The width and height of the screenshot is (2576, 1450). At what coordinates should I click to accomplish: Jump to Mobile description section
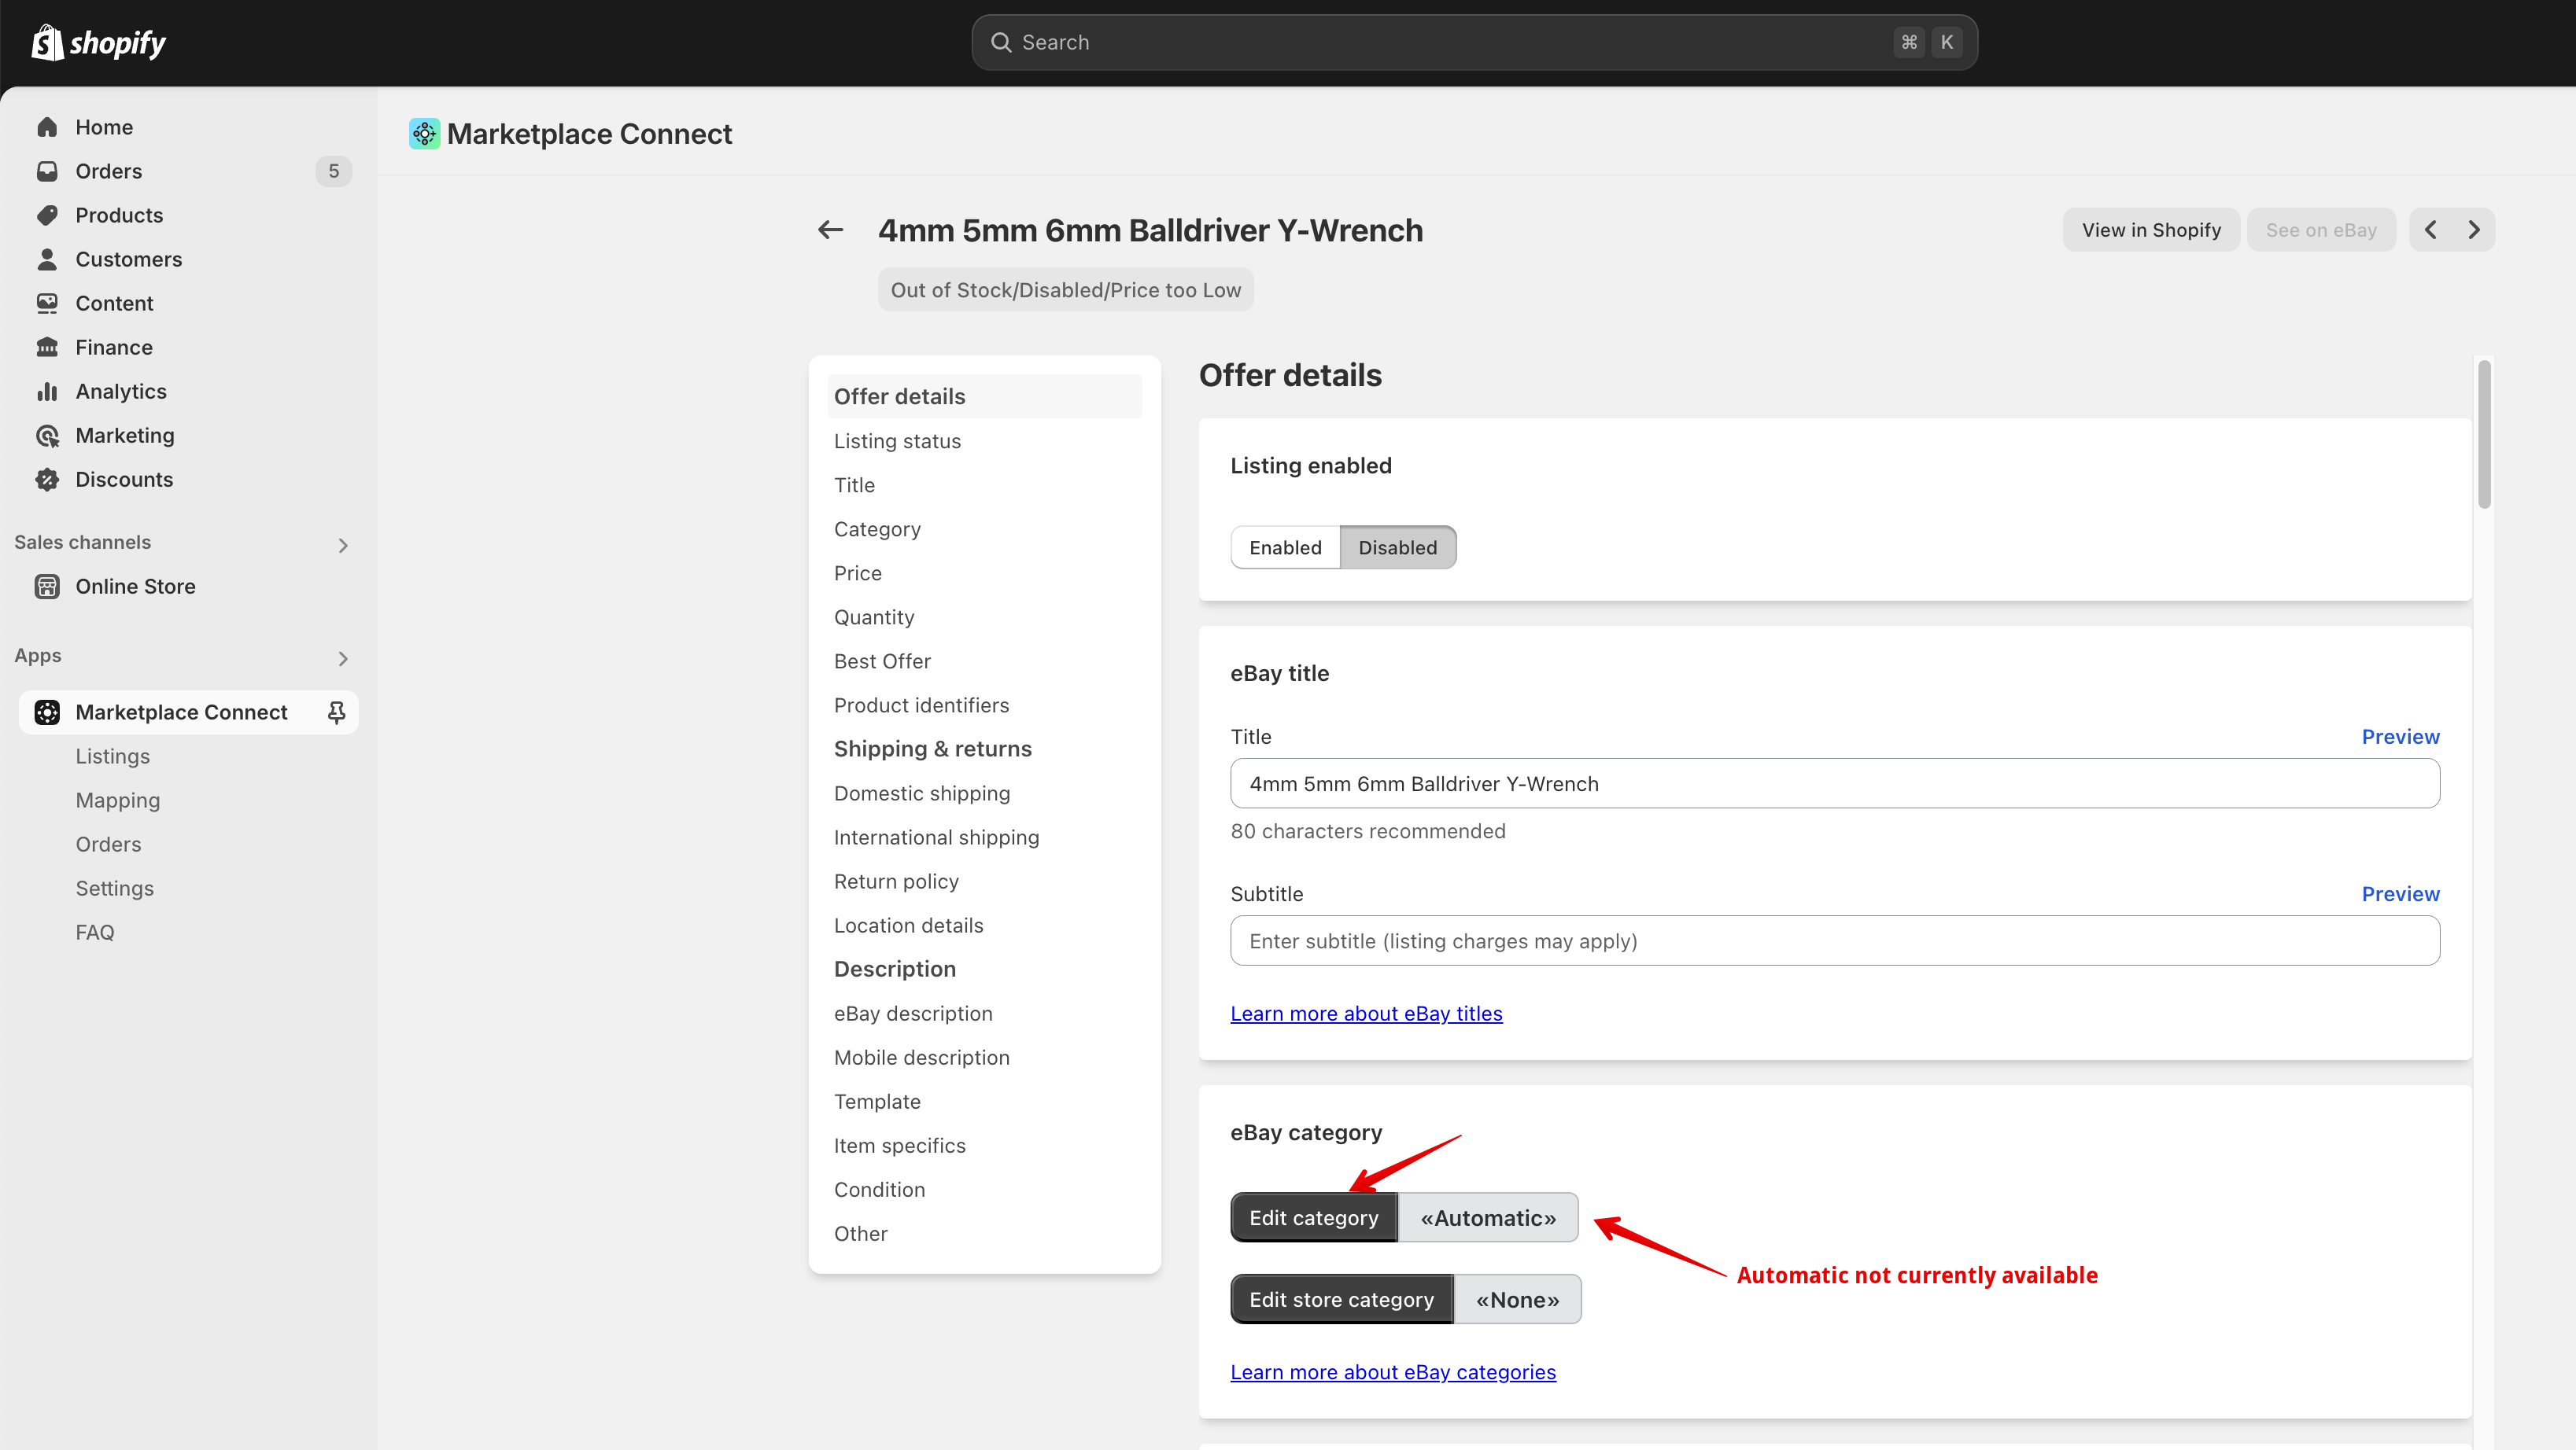coord(921,1056)
